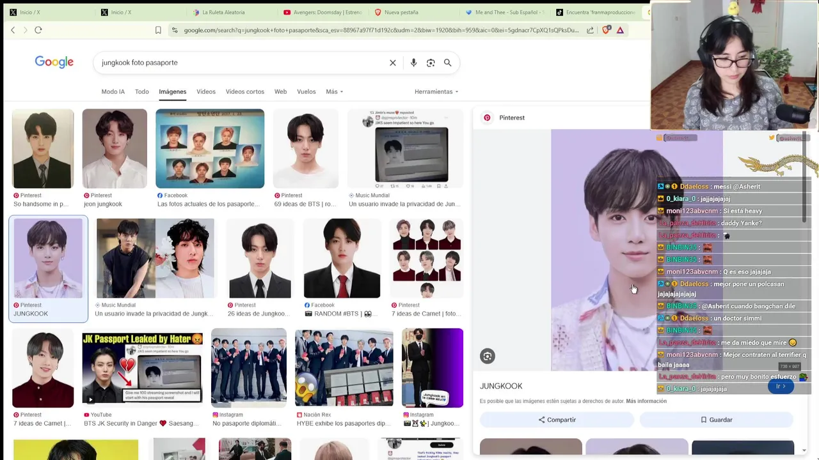Bookmark this page with the bookmark icon

pyautogui.click(x=158, y=30)
